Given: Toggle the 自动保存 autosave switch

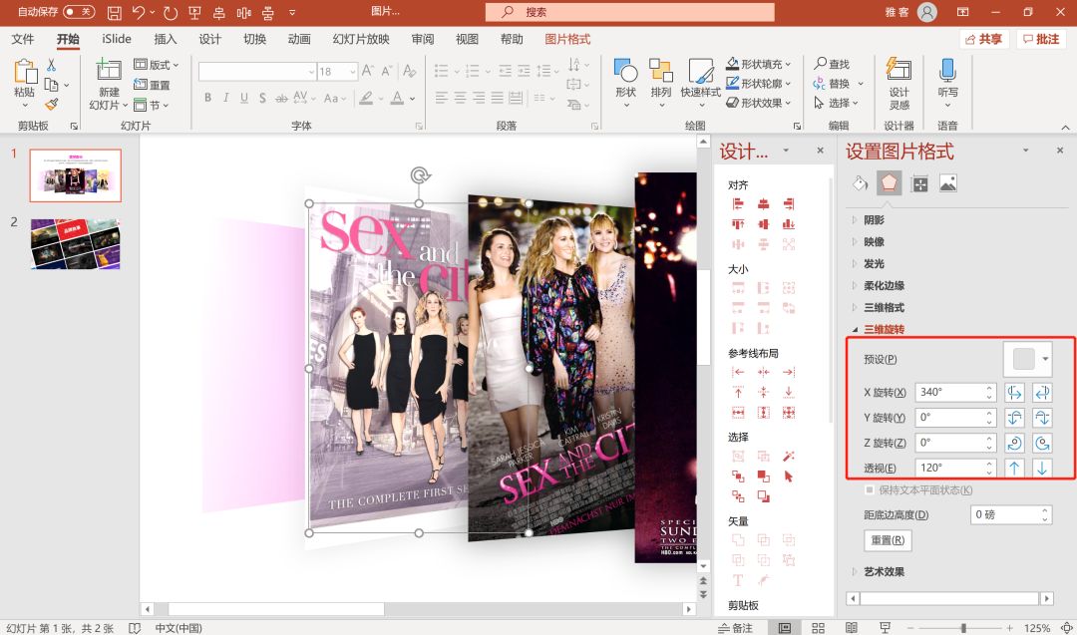Looking at the screenshot, I should (79, 12).
